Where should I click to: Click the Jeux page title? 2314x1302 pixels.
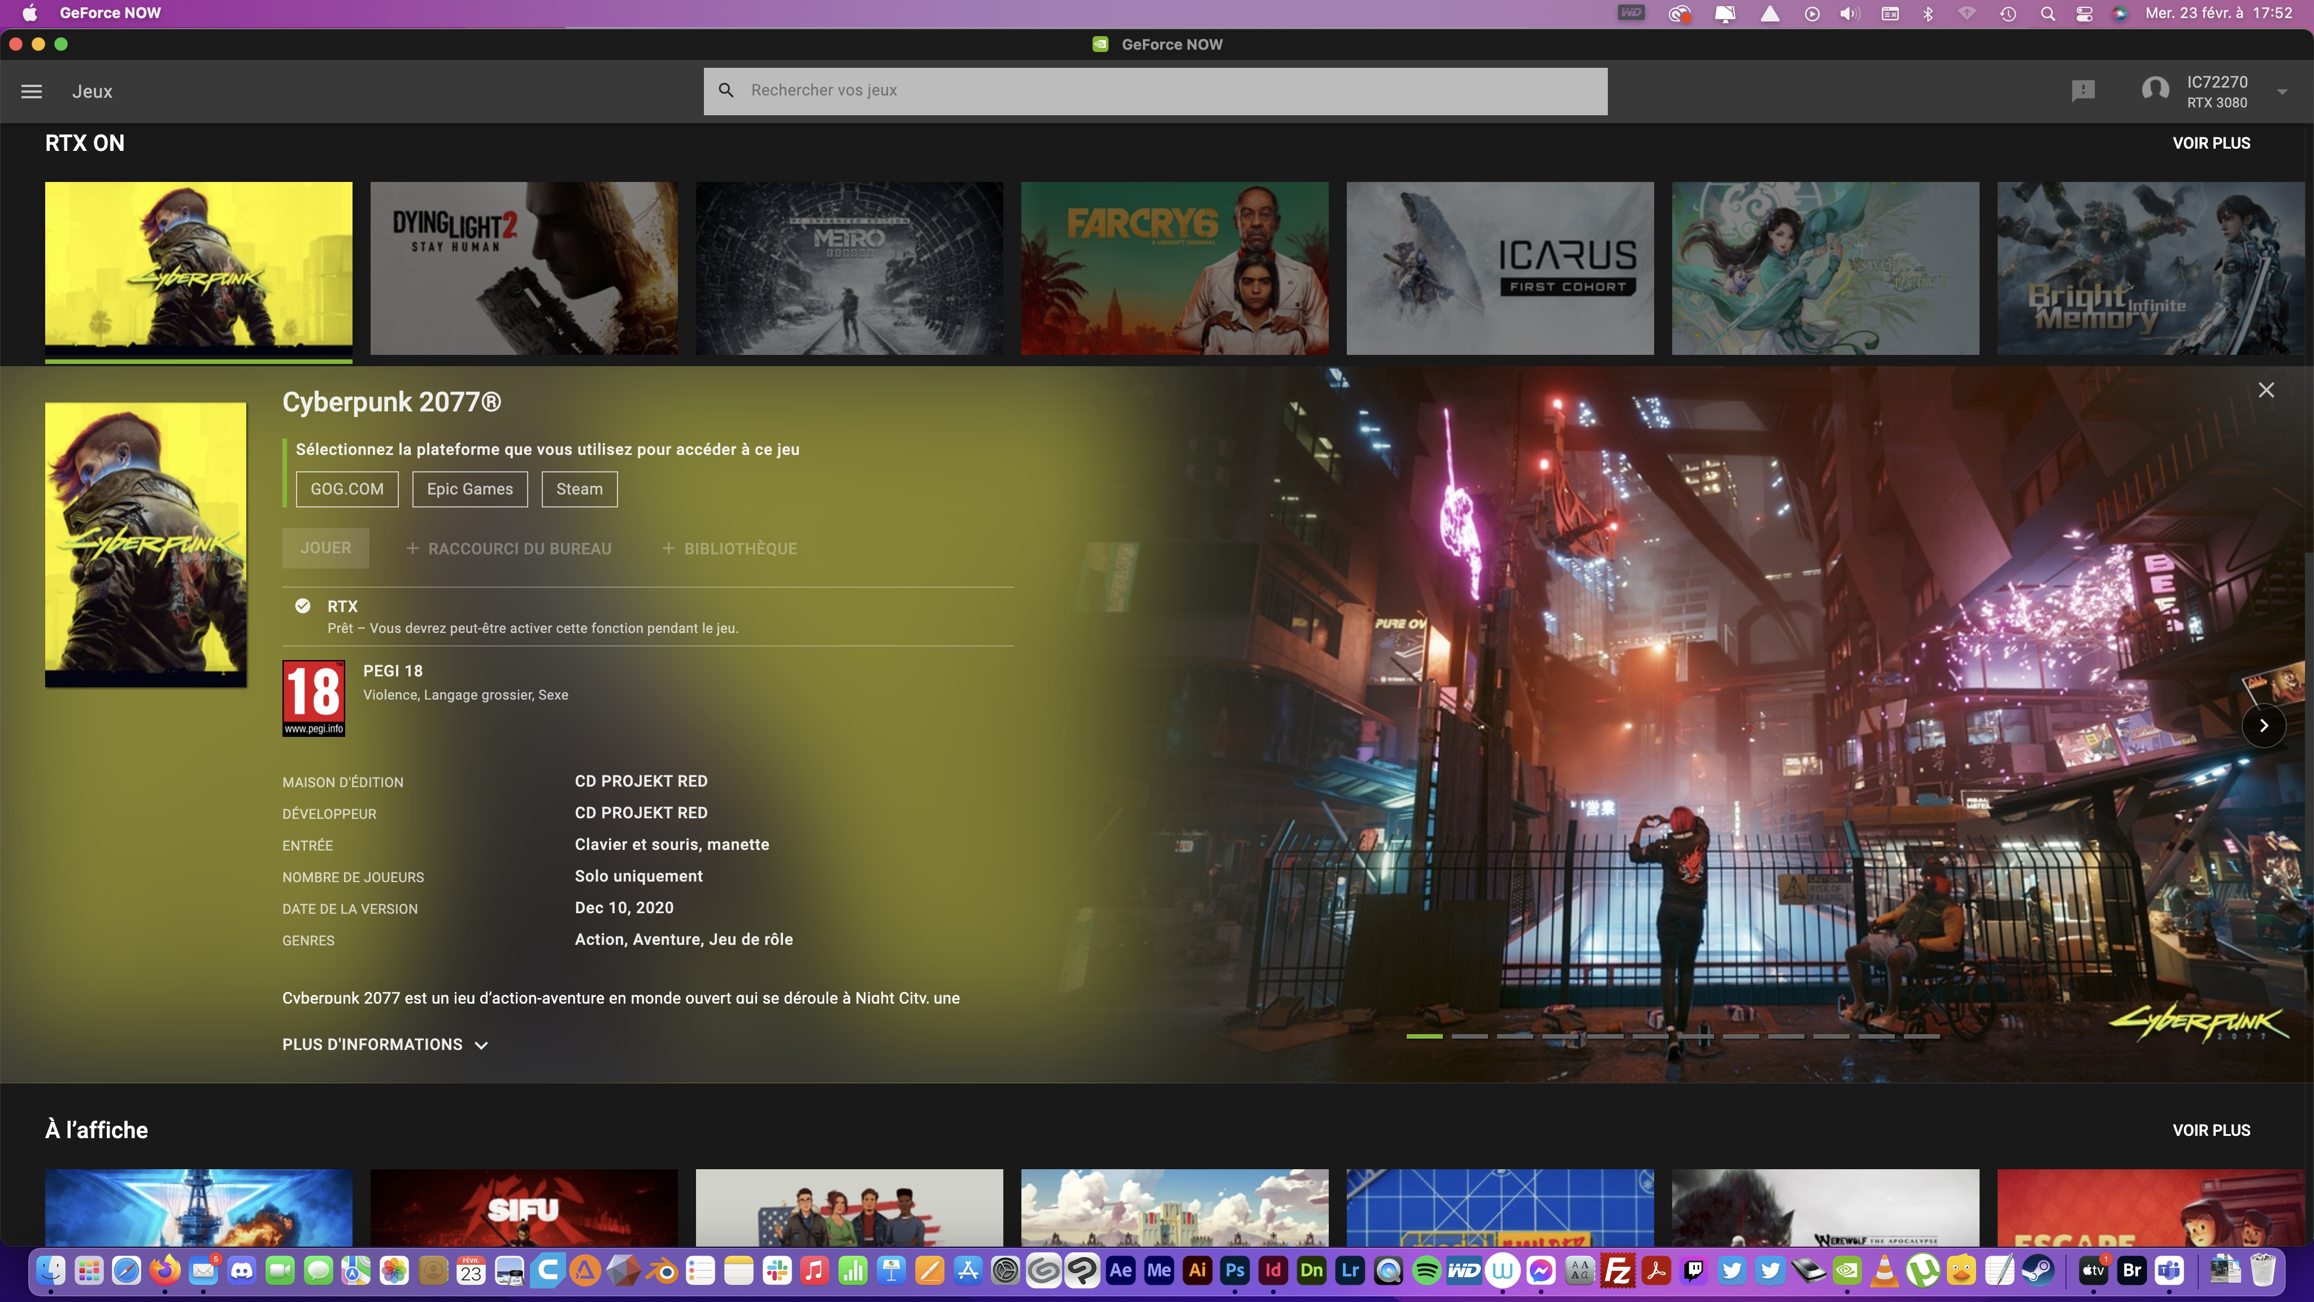click(92, 92)
